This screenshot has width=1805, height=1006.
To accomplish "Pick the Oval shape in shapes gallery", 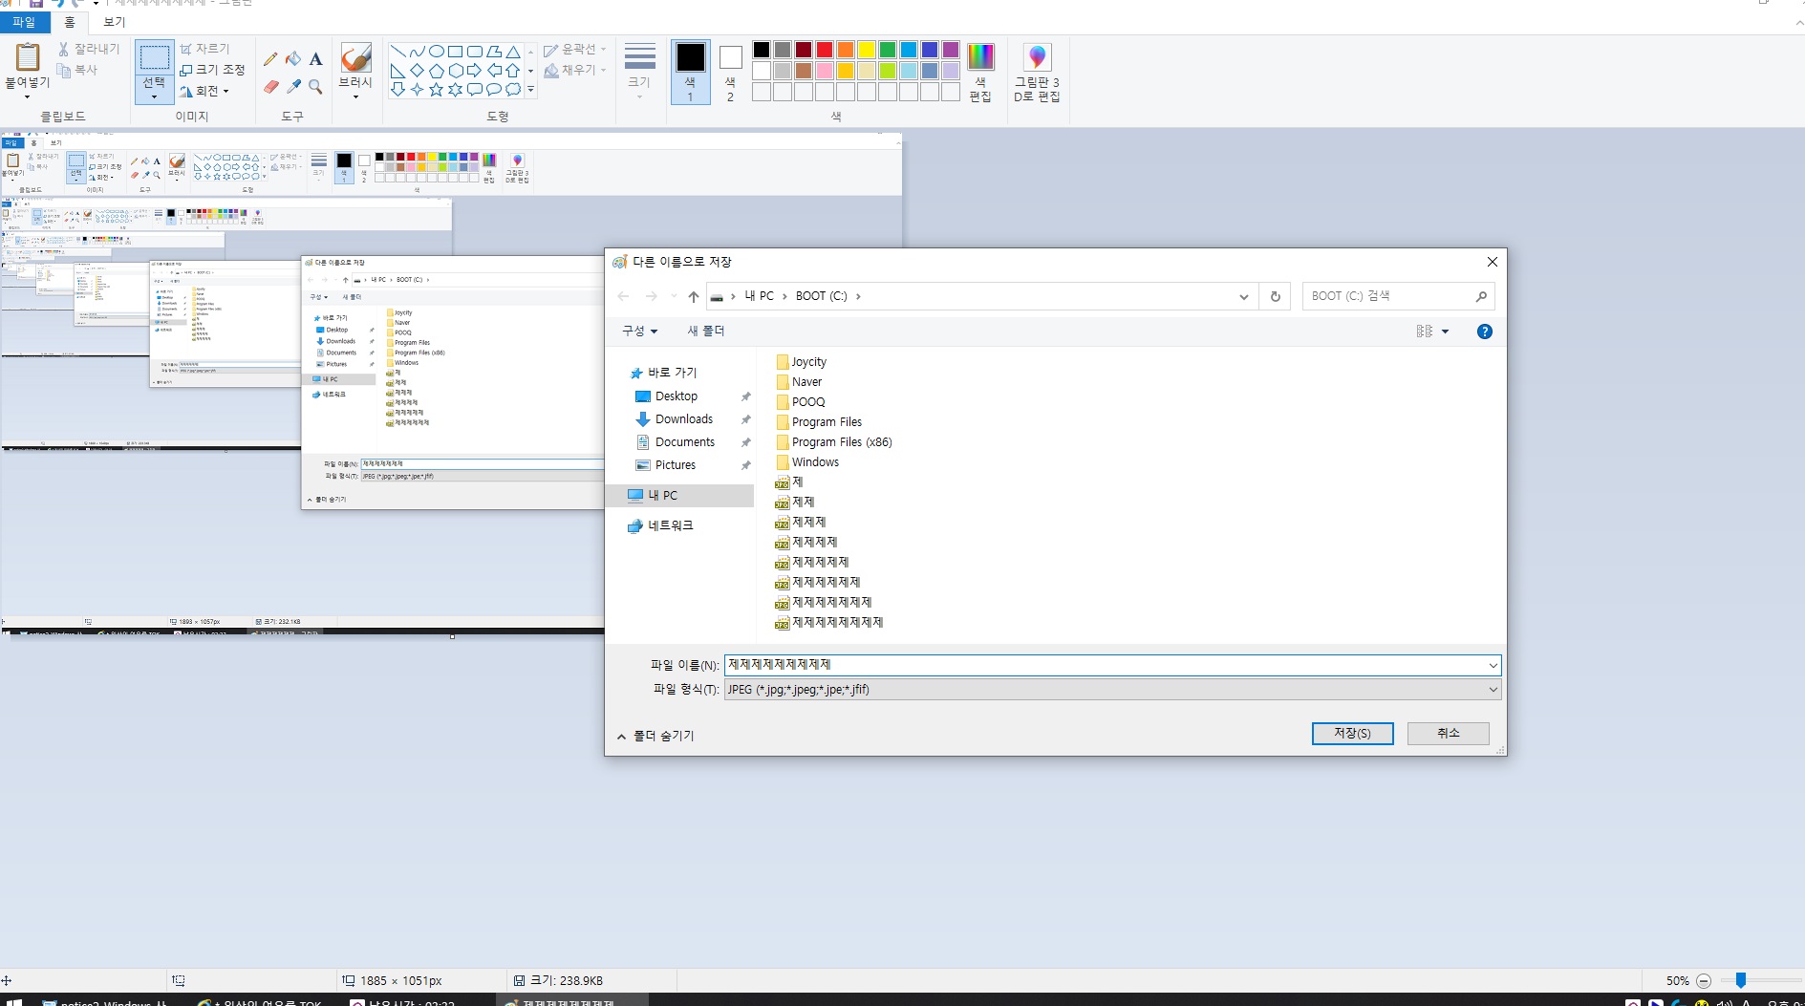I will [x=437, y=52].
